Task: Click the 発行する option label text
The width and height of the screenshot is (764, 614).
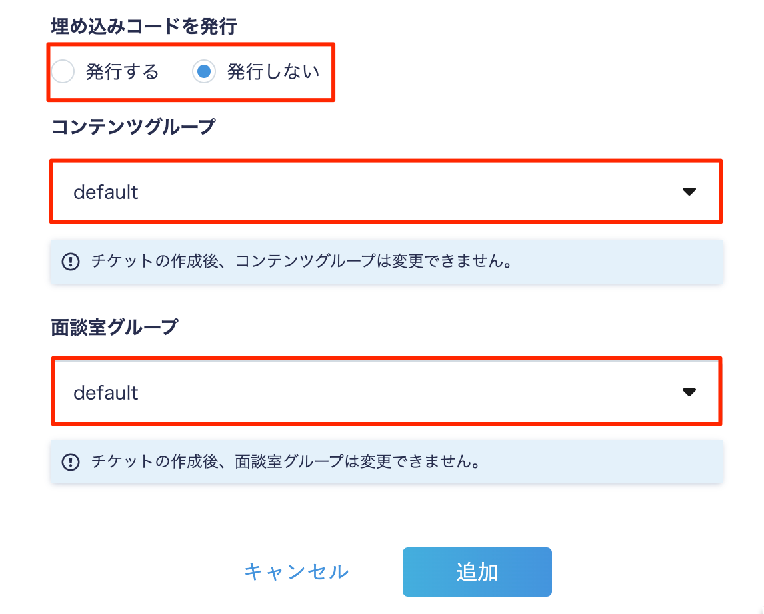Action: (122, 71)
